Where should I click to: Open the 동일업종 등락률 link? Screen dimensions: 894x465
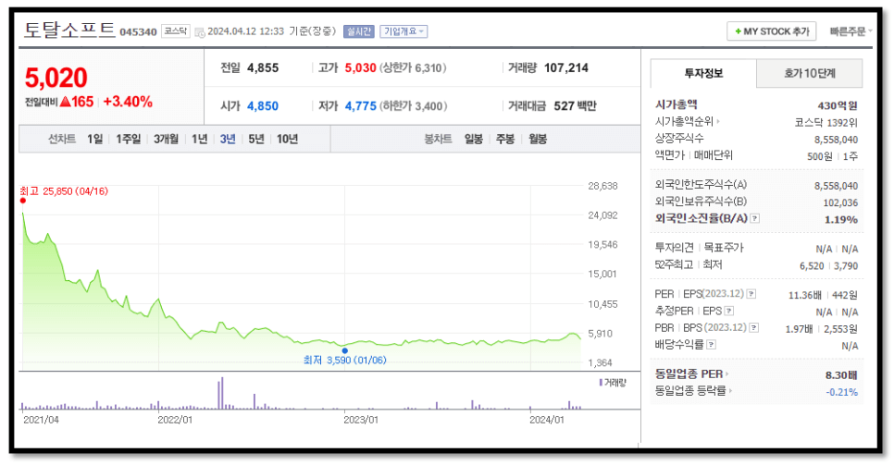point(693,391)
